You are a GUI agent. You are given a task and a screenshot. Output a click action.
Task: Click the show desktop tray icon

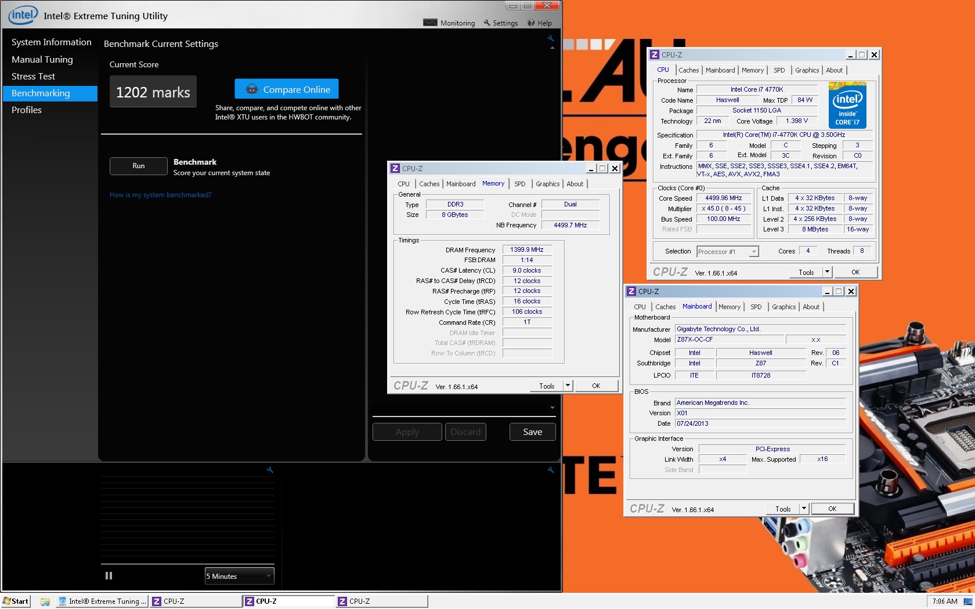click(967, 601)
